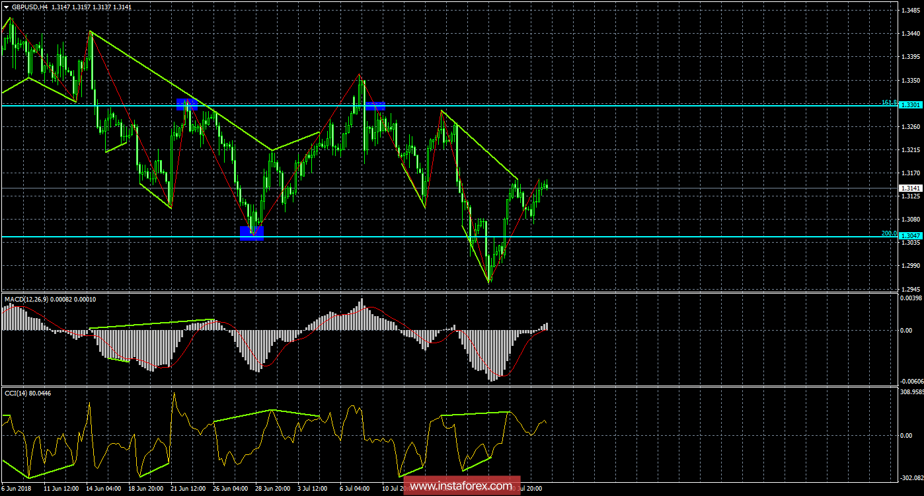Select the blue rectangle marker near 6 Jul
The width and height of the screenshot is (924, 496).
click(x=375, y=105)
